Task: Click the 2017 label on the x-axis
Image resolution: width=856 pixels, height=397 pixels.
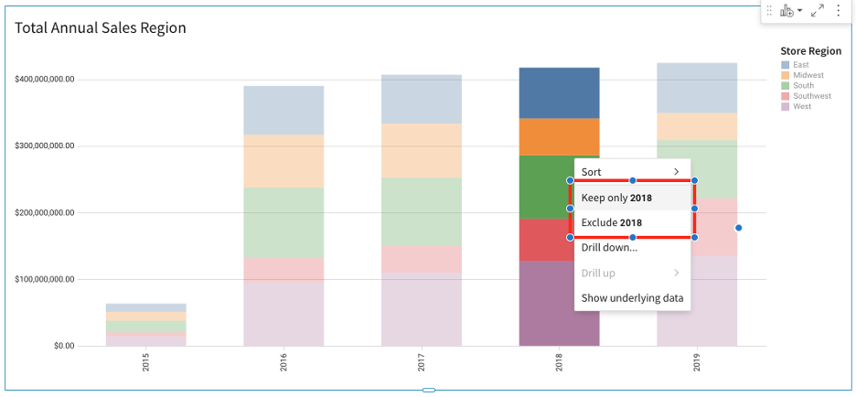Action: pos(422,363)
